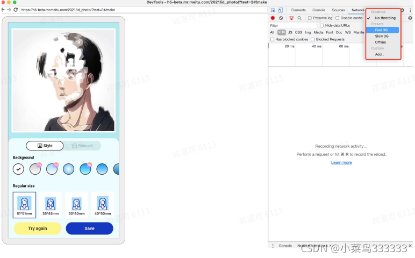The width and height of the screenshot is (415, 258).
Task: Check Blocked Requests
Action: (312, 39)
